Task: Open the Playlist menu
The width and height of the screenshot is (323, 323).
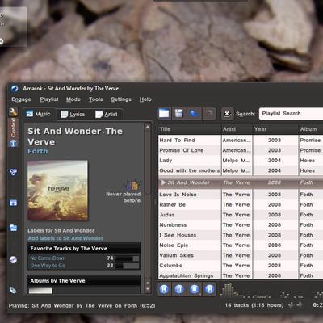Action: pyautogui.click(x=49, y=99)
